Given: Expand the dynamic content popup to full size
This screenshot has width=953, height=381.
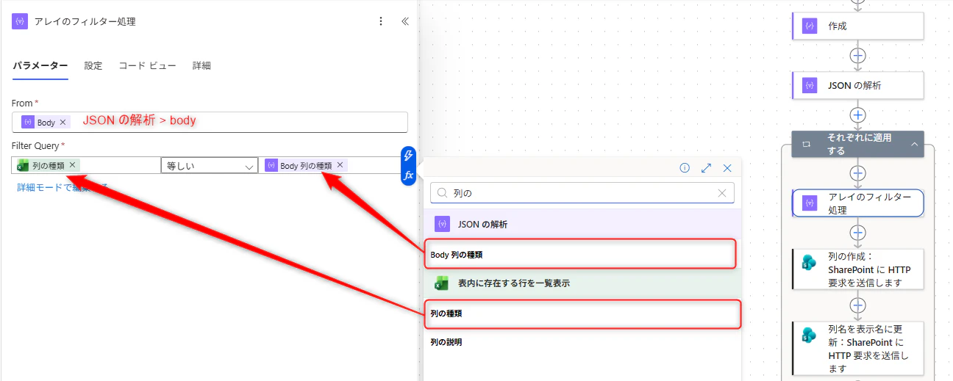Looking at the screenshot, I should pyautogui.click(x=706, y=168).
